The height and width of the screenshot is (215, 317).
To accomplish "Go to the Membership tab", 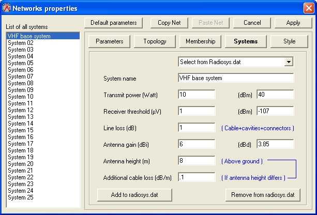I will (x=200, y=41).
